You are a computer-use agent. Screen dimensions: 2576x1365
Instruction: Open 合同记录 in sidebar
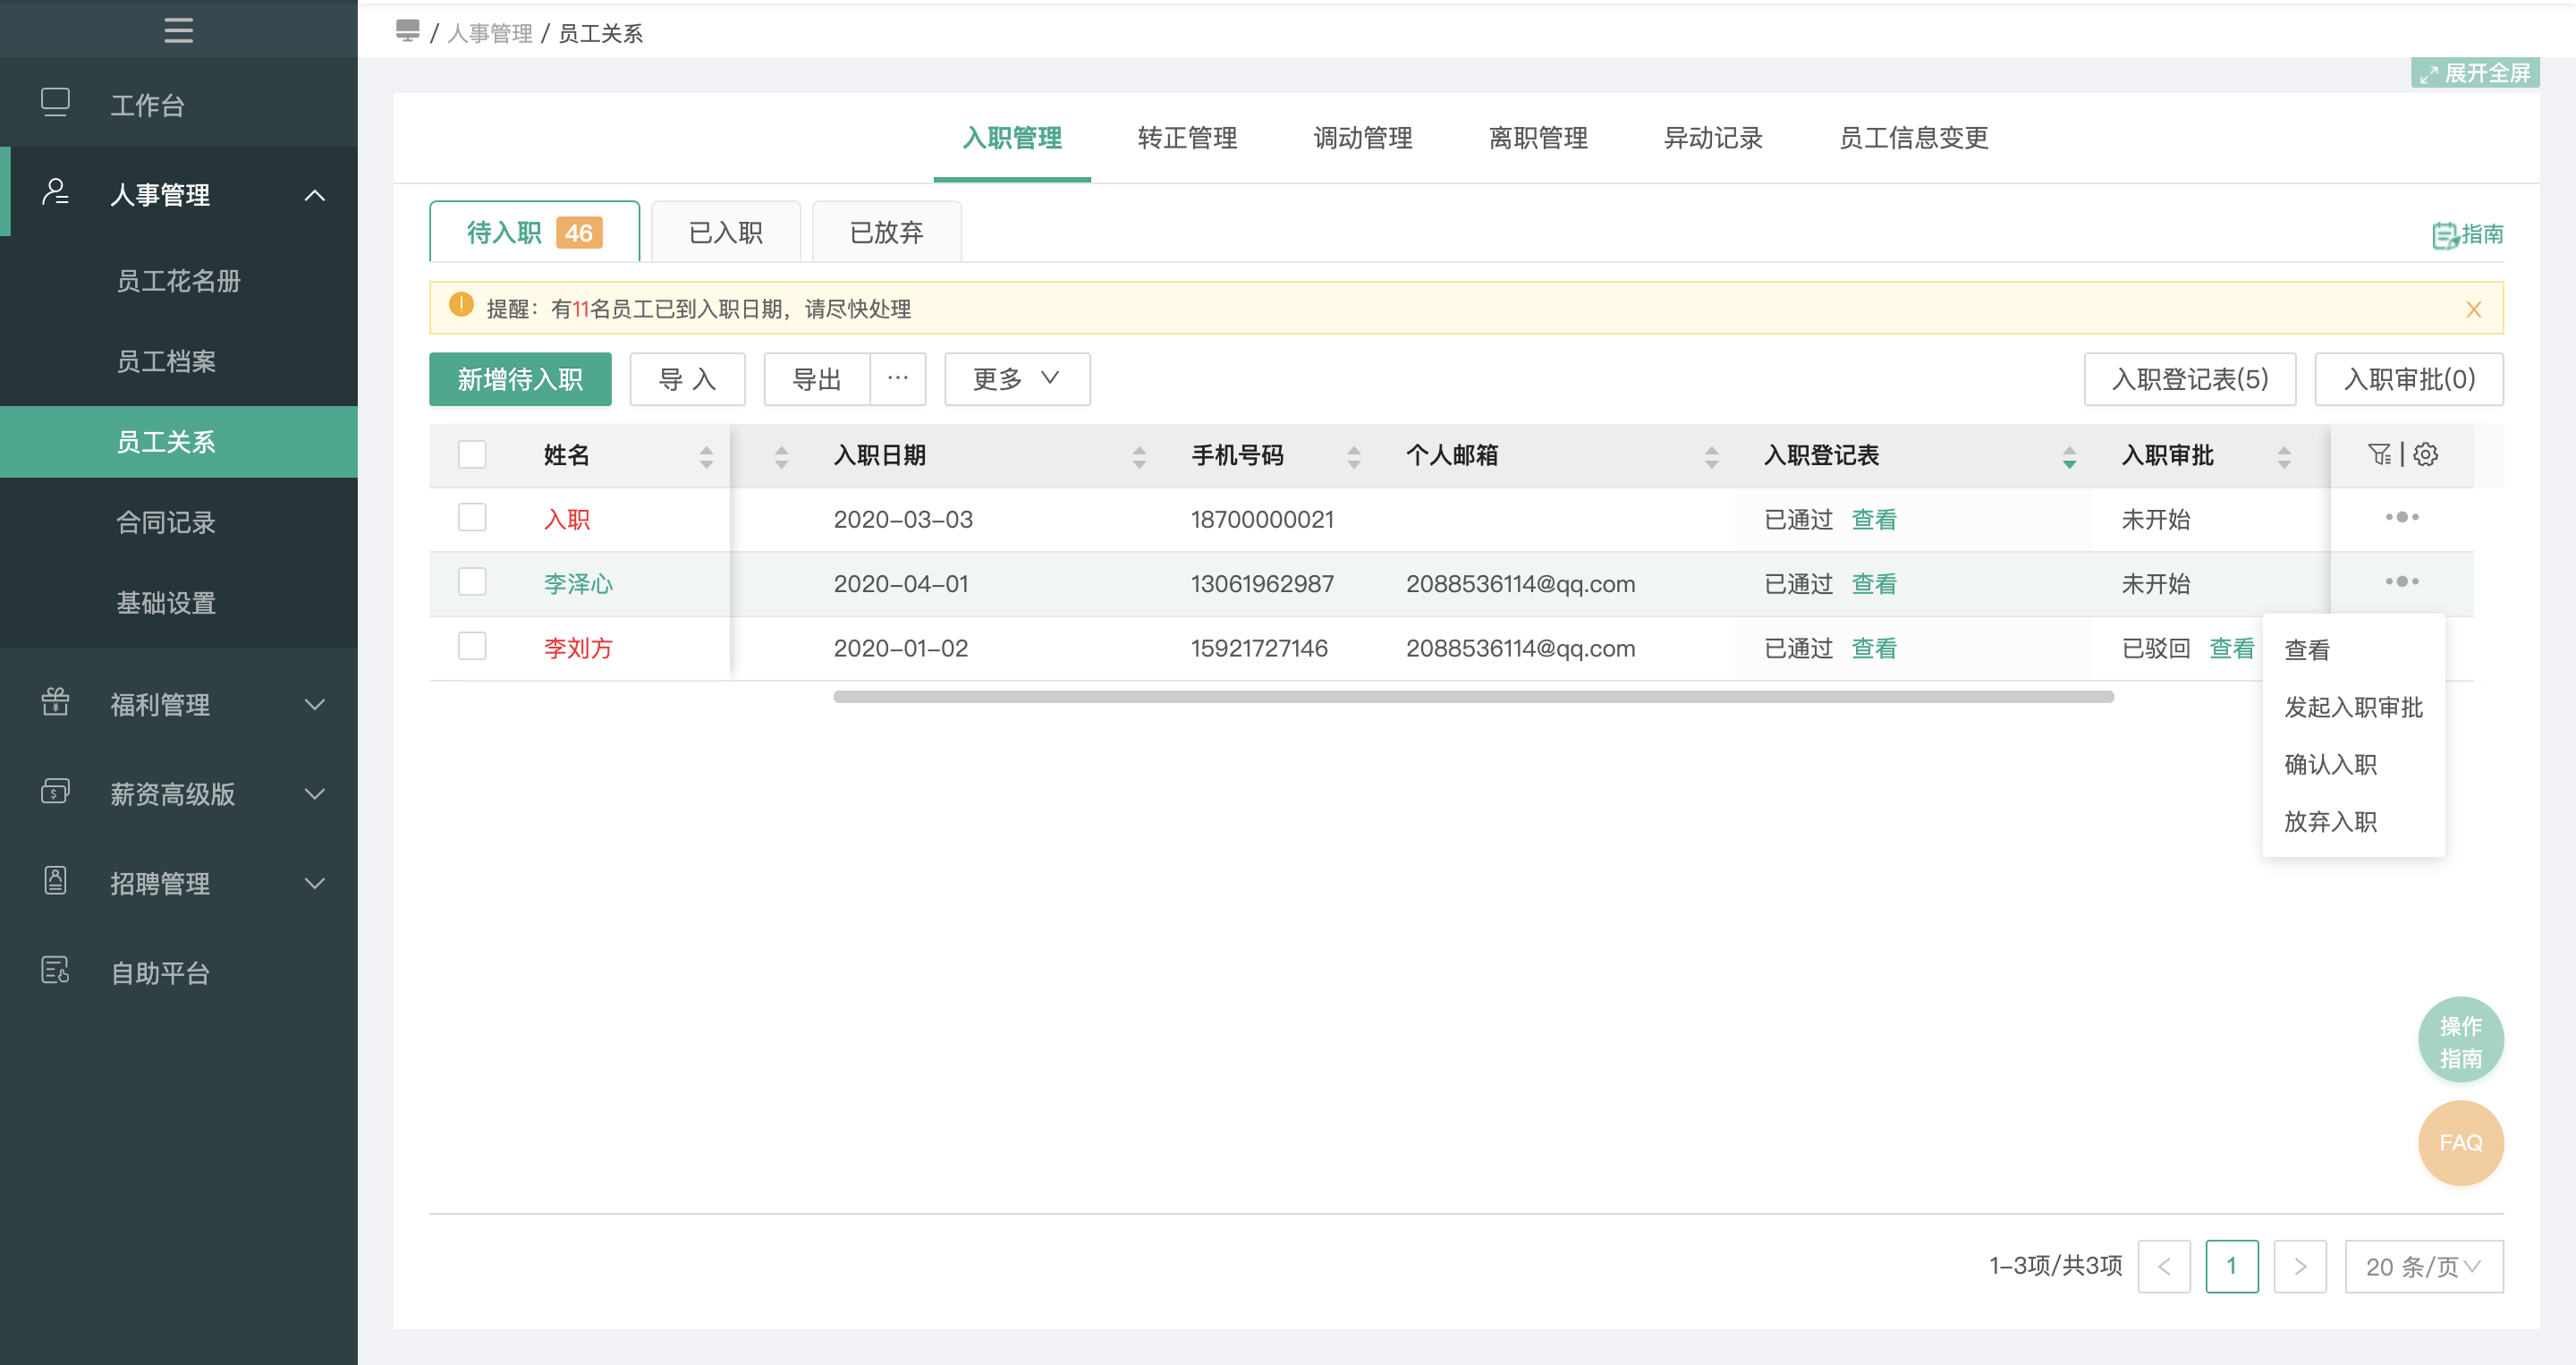(166, 522)
